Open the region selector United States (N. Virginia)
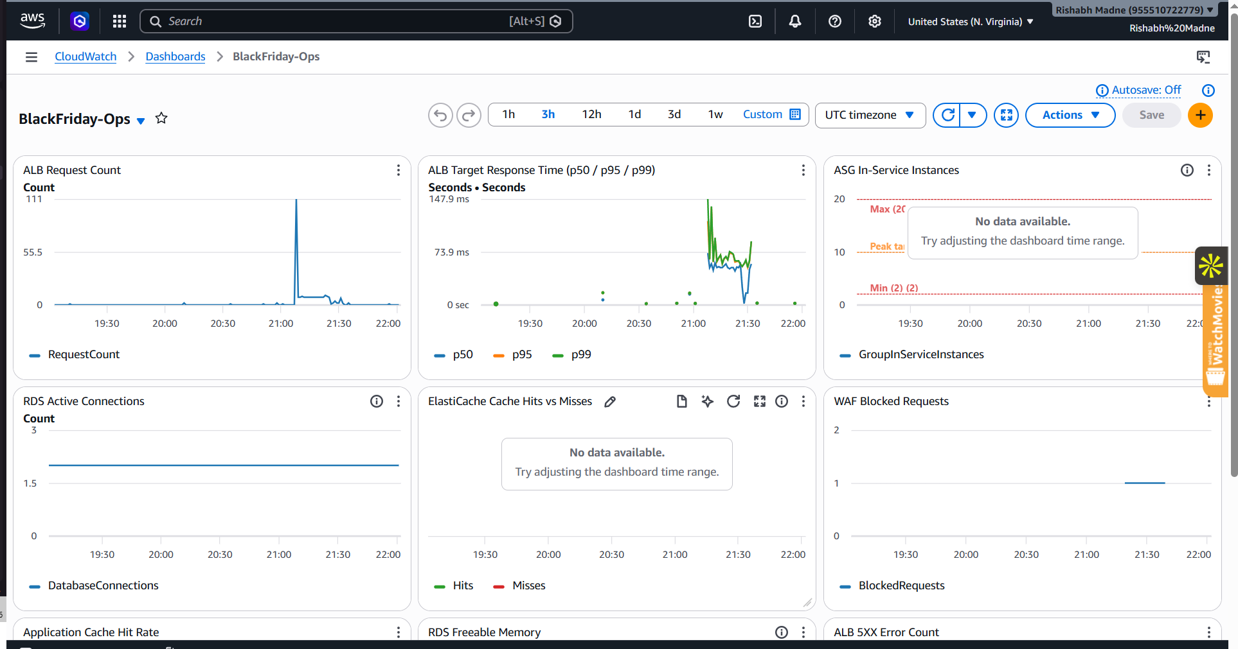1238x649 pixels. (971, 21)
